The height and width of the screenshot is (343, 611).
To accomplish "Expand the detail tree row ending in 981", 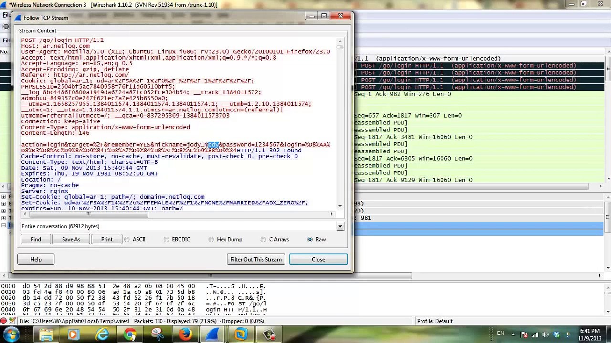I will click(3, 218).
